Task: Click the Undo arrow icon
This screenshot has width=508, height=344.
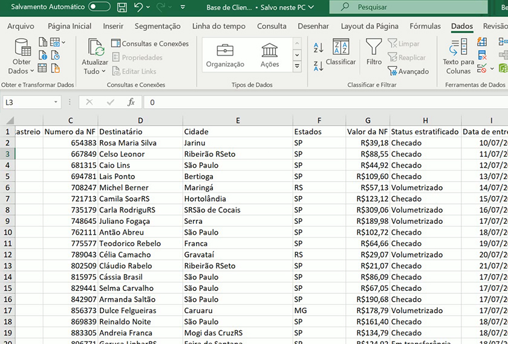Action: point(138,8)
